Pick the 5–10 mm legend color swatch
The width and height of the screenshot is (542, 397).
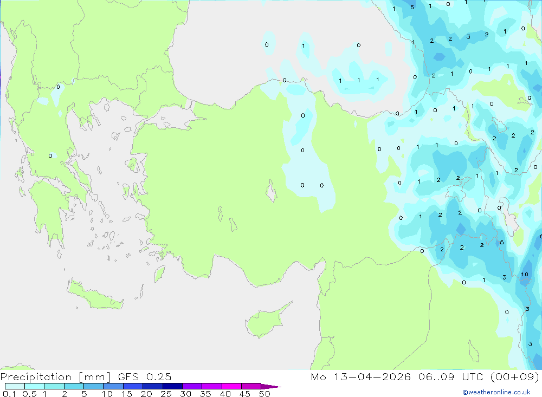pos(93,386)
